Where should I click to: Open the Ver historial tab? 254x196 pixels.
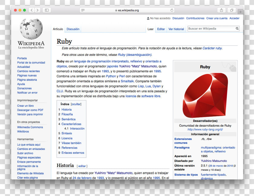[176, 29]
